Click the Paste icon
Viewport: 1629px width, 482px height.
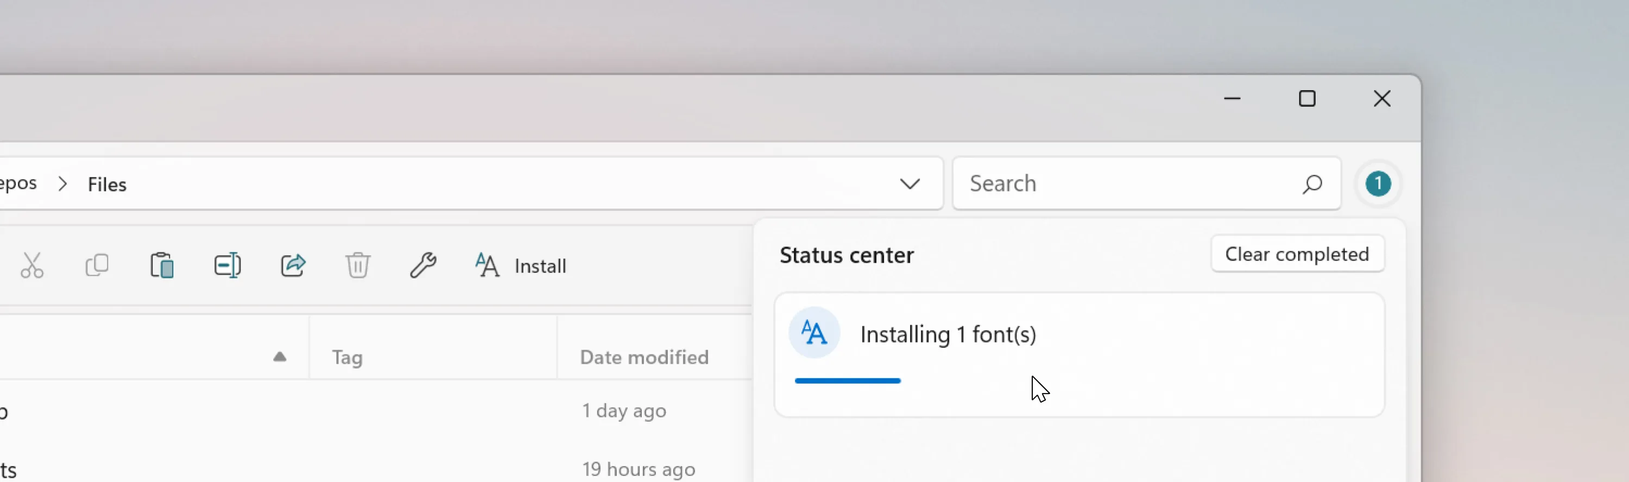(162, 265)
